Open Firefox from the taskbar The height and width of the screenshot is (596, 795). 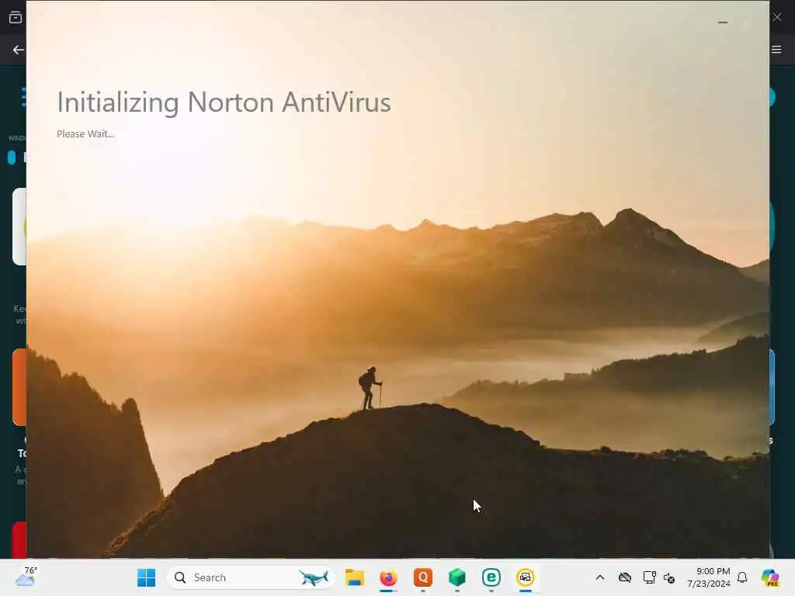pos(388,577)
